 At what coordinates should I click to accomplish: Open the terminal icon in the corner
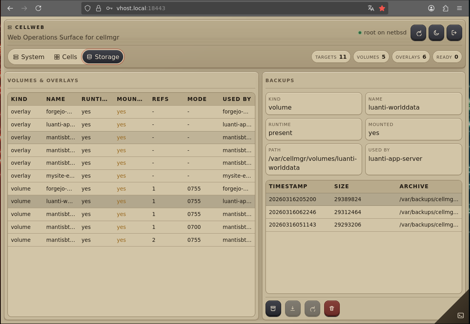coord(461,315)
